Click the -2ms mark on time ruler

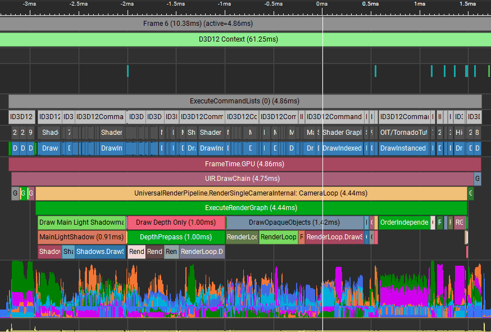127,4
